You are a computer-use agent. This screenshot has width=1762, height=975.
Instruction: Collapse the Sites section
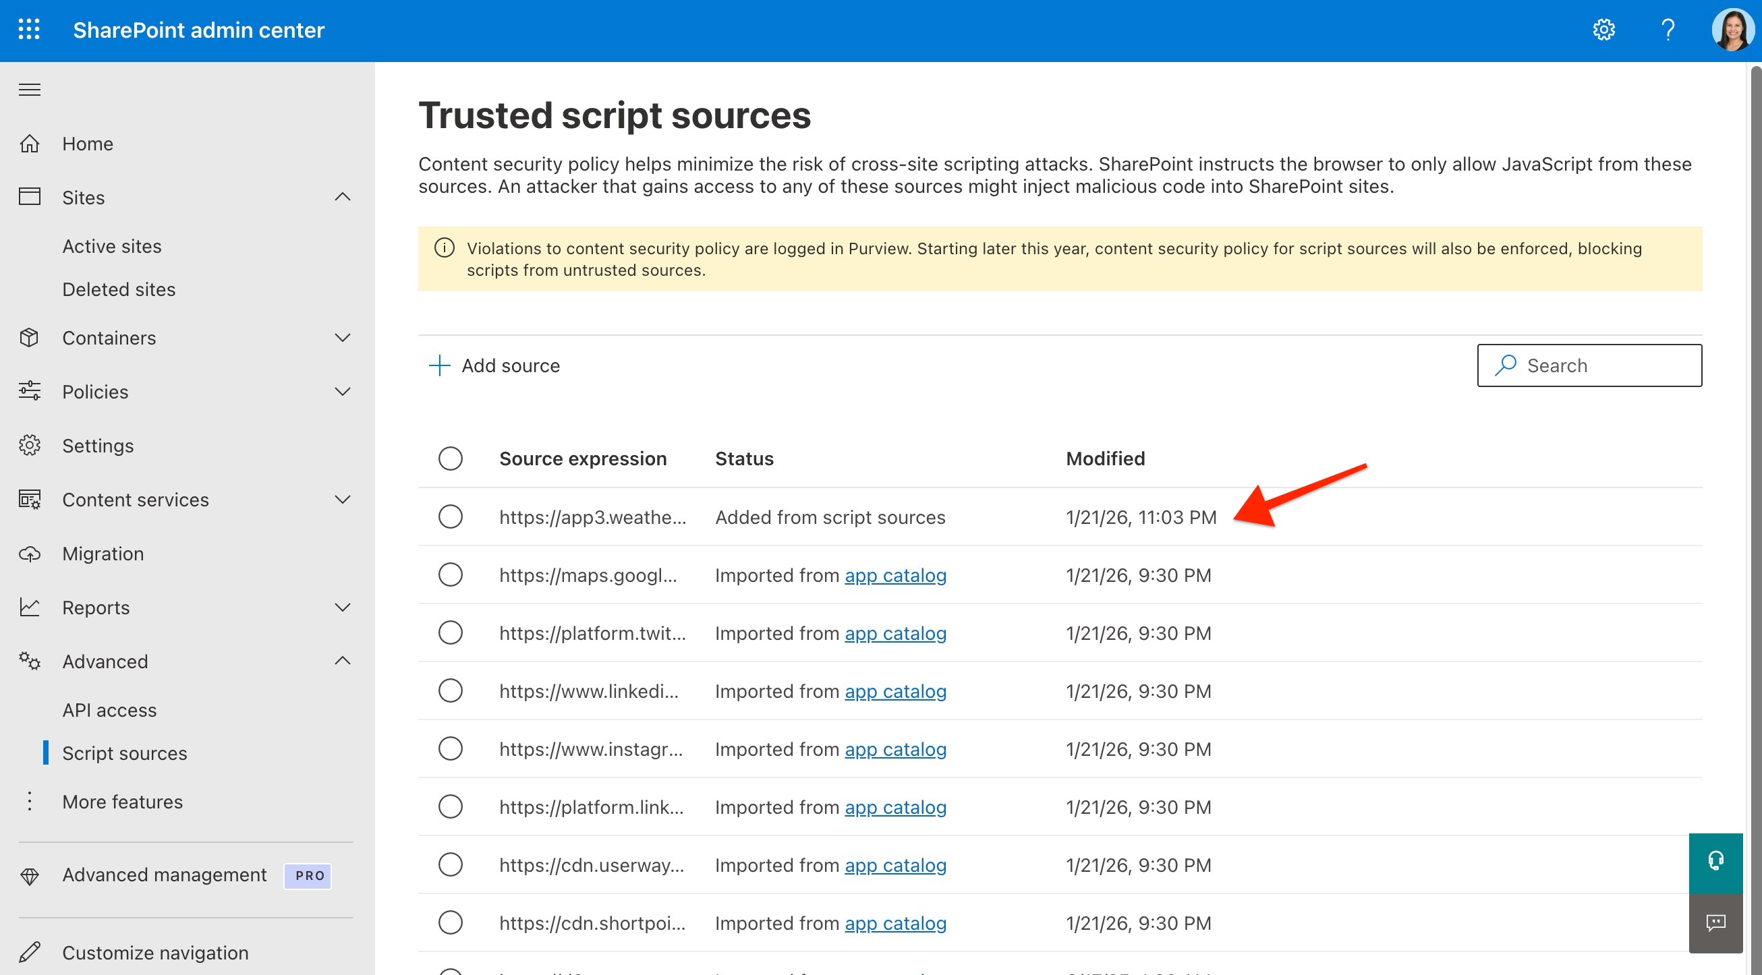[x=343, y=197]
